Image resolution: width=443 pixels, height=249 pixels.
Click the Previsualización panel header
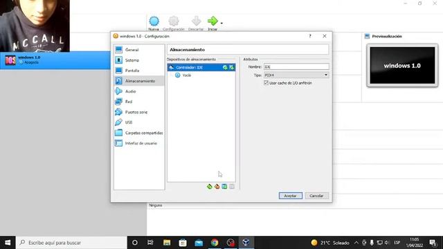(387, 37)
